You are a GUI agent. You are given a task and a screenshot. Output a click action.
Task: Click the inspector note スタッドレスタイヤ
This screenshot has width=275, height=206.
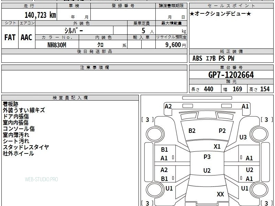(x=26, y=147)
